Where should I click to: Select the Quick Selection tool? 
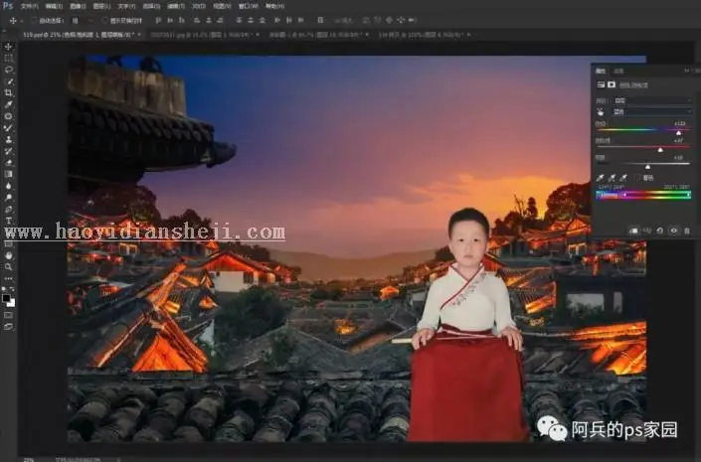9,81
